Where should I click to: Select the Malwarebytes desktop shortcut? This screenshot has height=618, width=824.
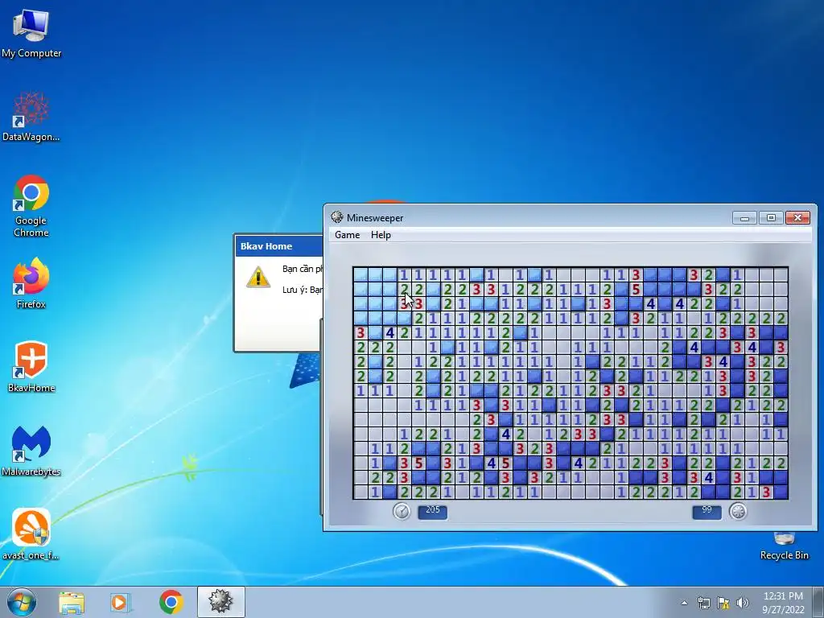pos(31,451)
